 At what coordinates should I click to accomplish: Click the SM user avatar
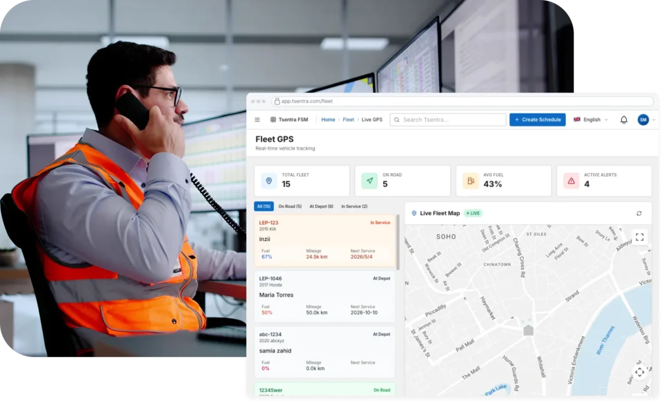point(643,120)
